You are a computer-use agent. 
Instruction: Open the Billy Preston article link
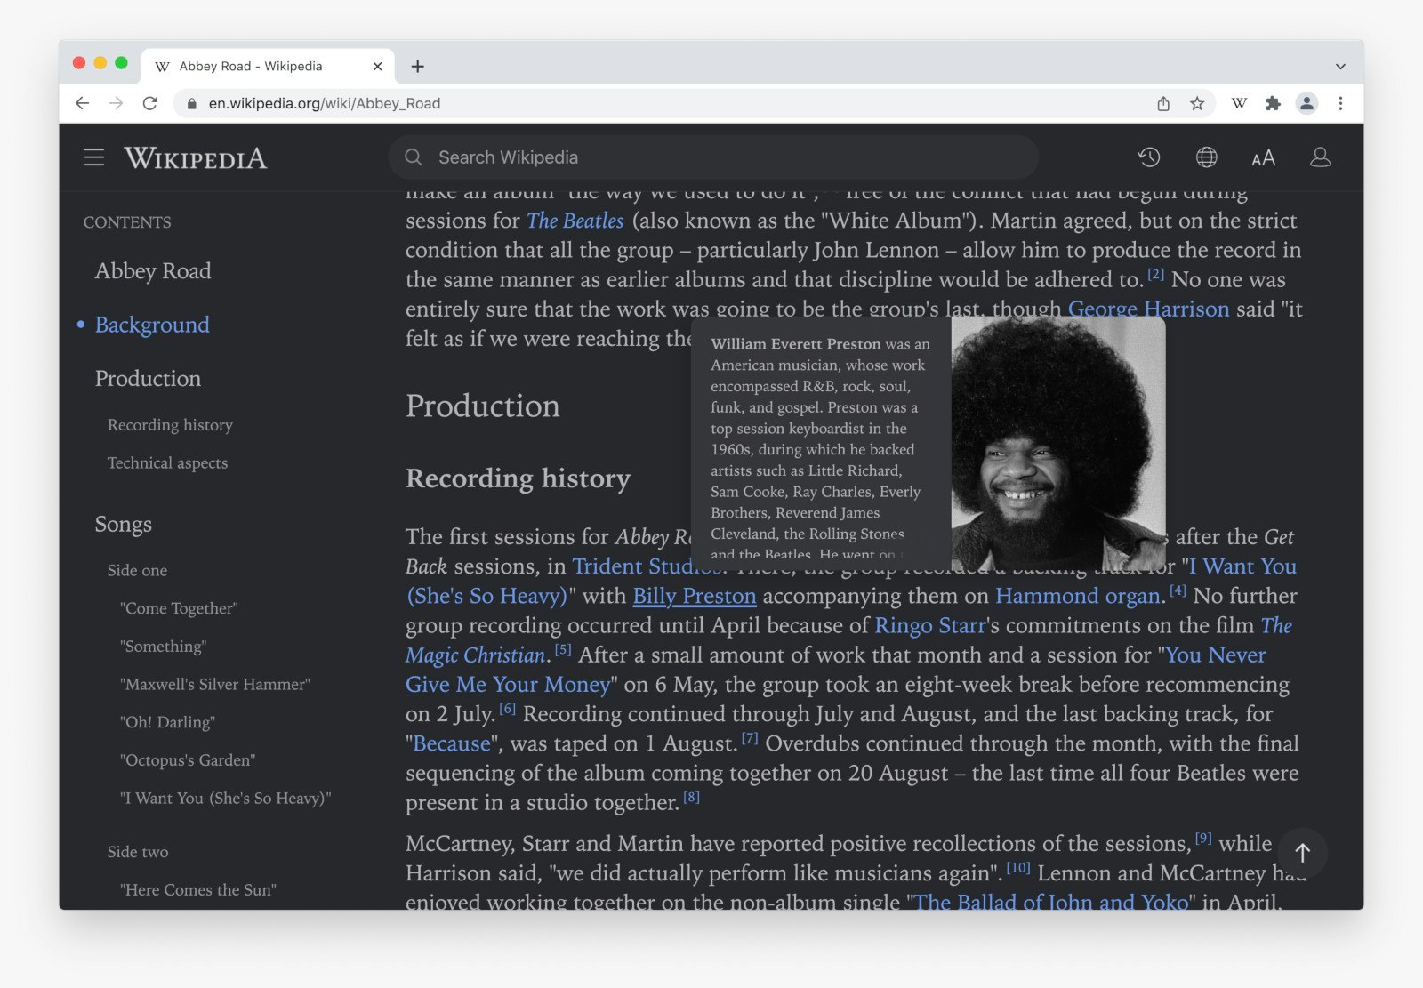tap(695, 596)
